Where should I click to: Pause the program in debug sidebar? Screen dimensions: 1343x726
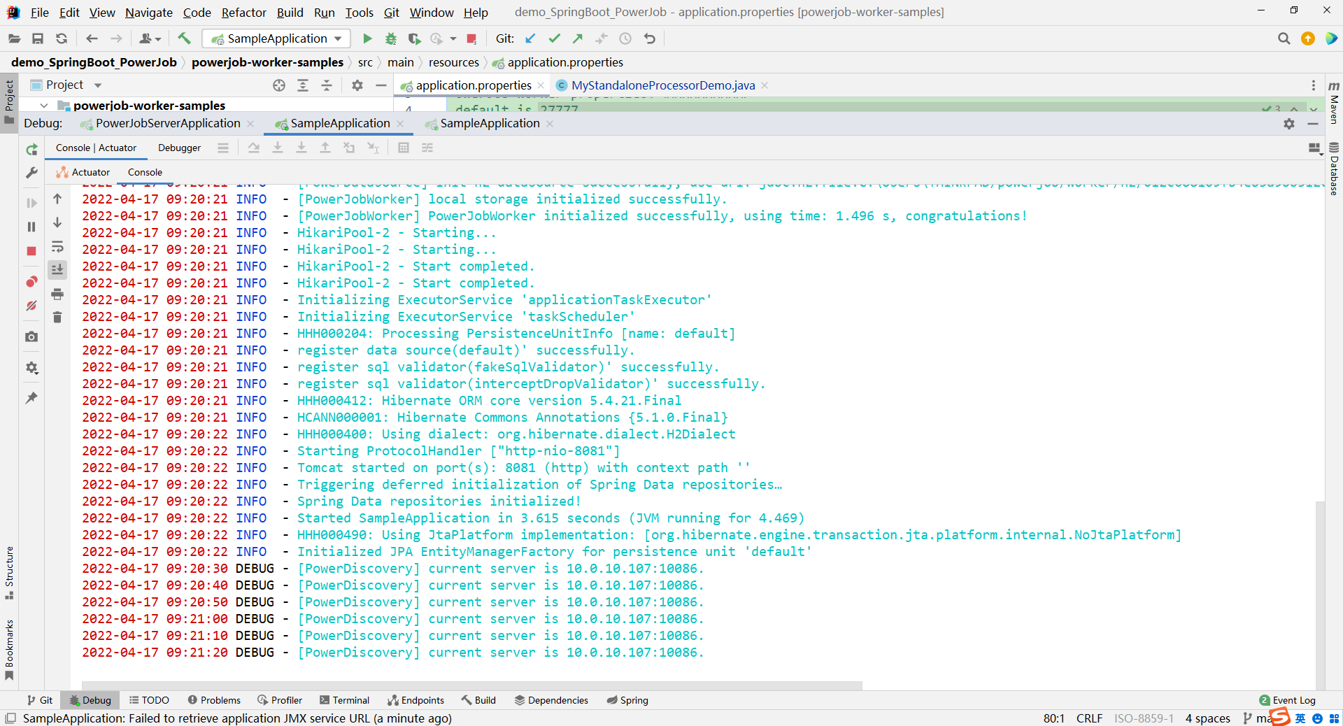coord(31,227)
